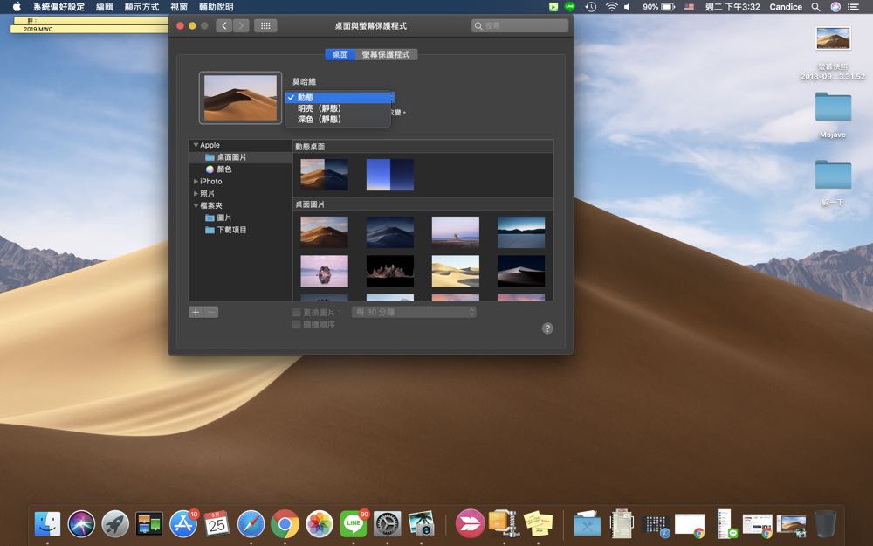Open Safari from the Dock
This screenshot has width=873, height=546.
(x=251, y=523)
